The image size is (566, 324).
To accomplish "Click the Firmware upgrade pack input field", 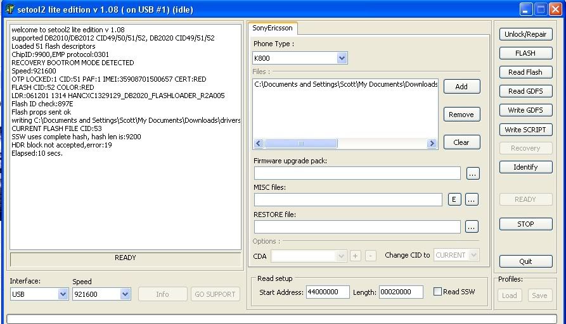I will click(x=357, y=173).
